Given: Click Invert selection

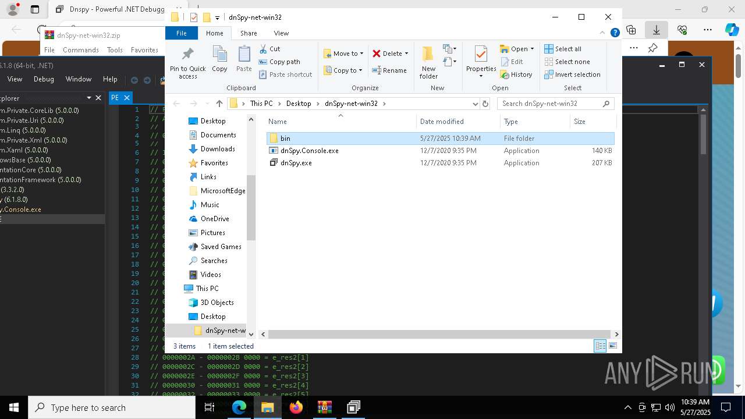Looking at the screenshot, I should click(x=572, y=74).
